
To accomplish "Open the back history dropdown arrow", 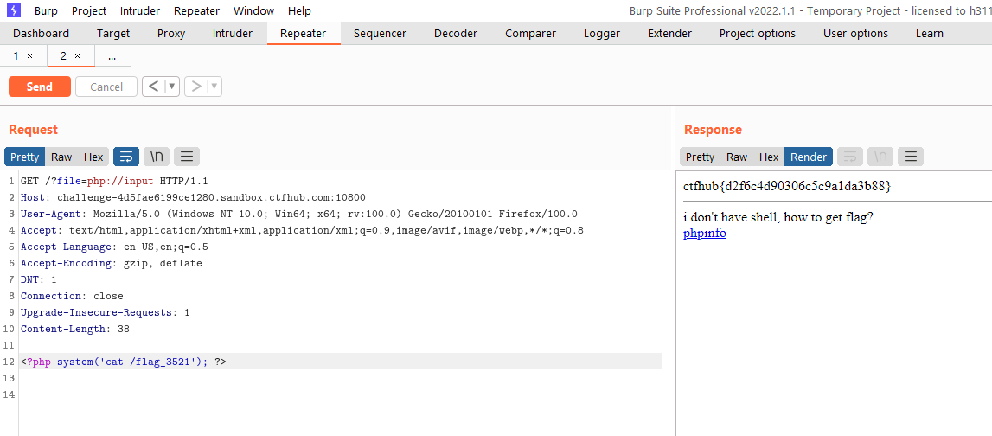I will click(x=172, y=87).
